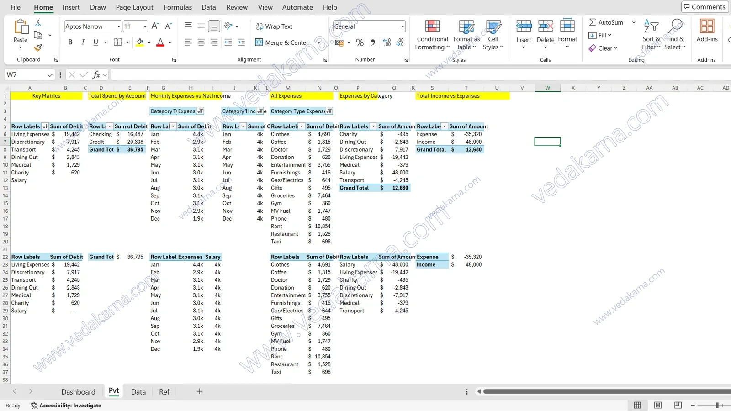Apply Percent Style format

[x=360, y=42]
